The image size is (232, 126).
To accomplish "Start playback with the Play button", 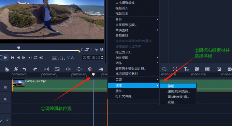I will 5,58.
